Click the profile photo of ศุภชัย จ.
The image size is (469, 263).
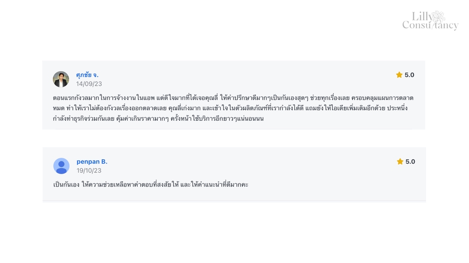coord(61,79)
